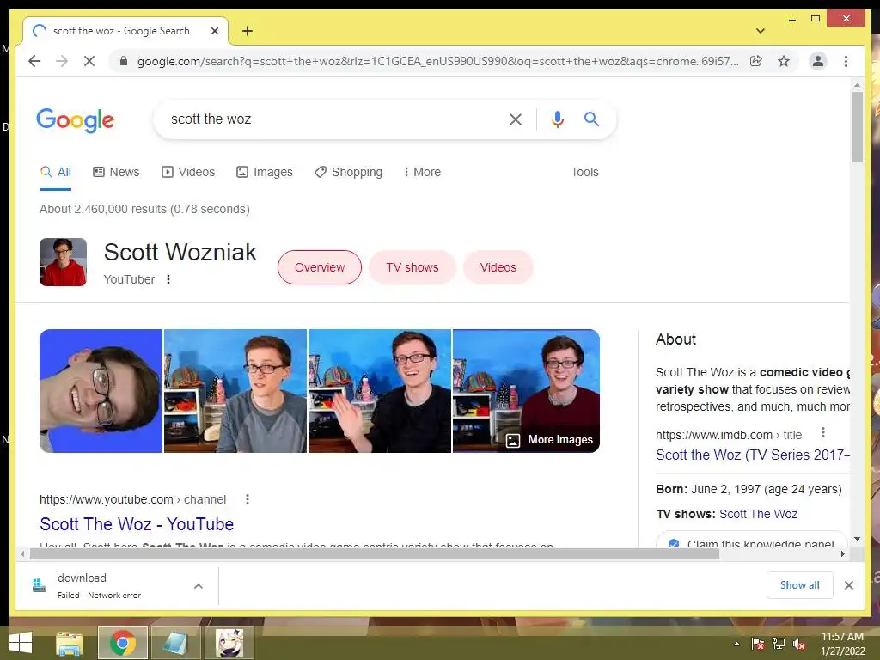This screenshot has height=660, width=880.
Task: Click the muted volume tray icon
Action: pyautogui.click(x=800, y=644)
